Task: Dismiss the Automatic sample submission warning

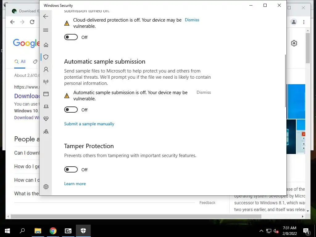Action: (204, 92)
